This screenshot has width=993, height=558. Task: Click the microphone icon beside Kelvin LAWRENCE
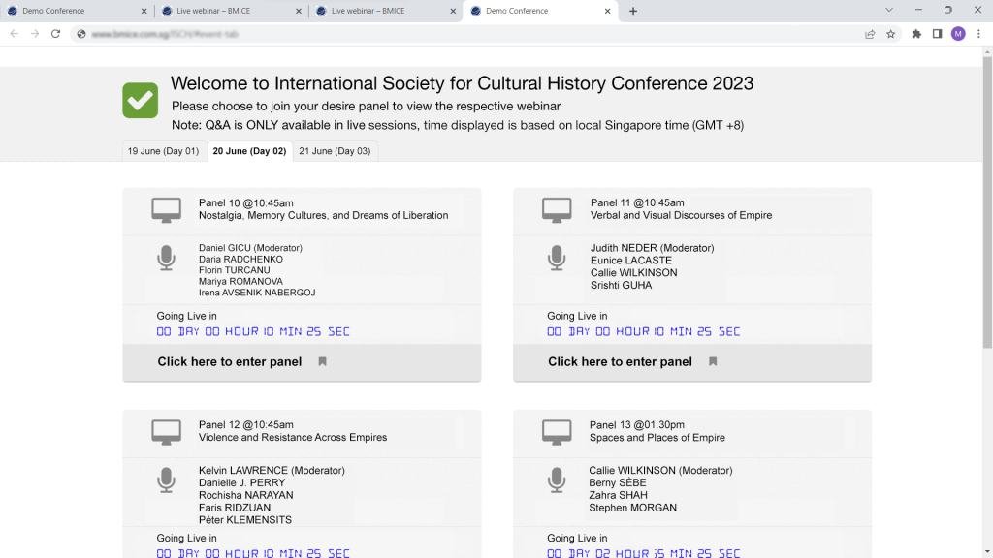tap(166, 480)
